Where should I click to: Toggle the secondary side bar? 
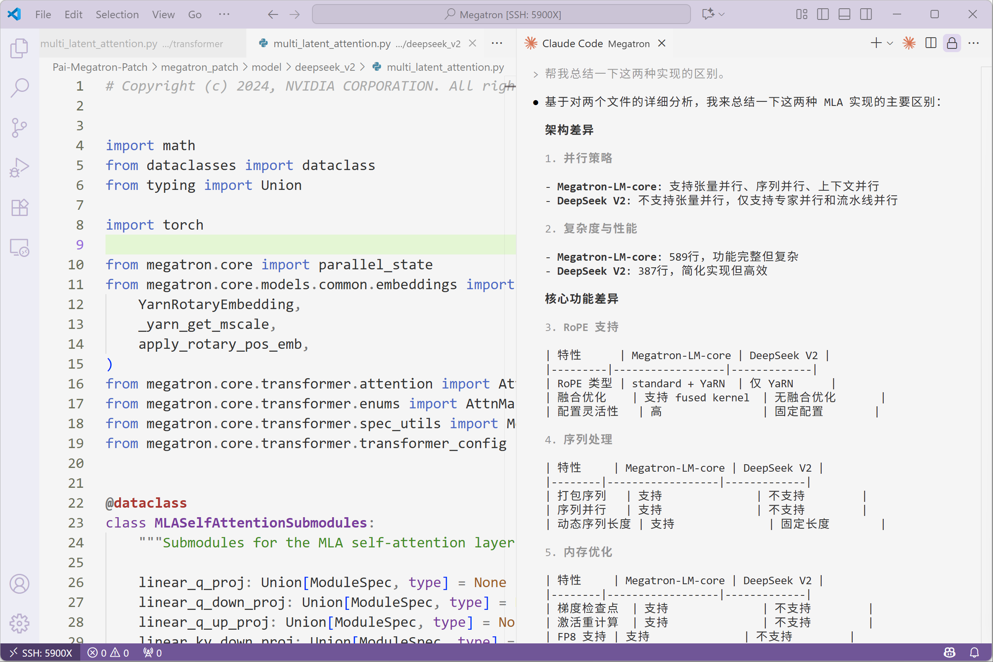click(866, 14)
